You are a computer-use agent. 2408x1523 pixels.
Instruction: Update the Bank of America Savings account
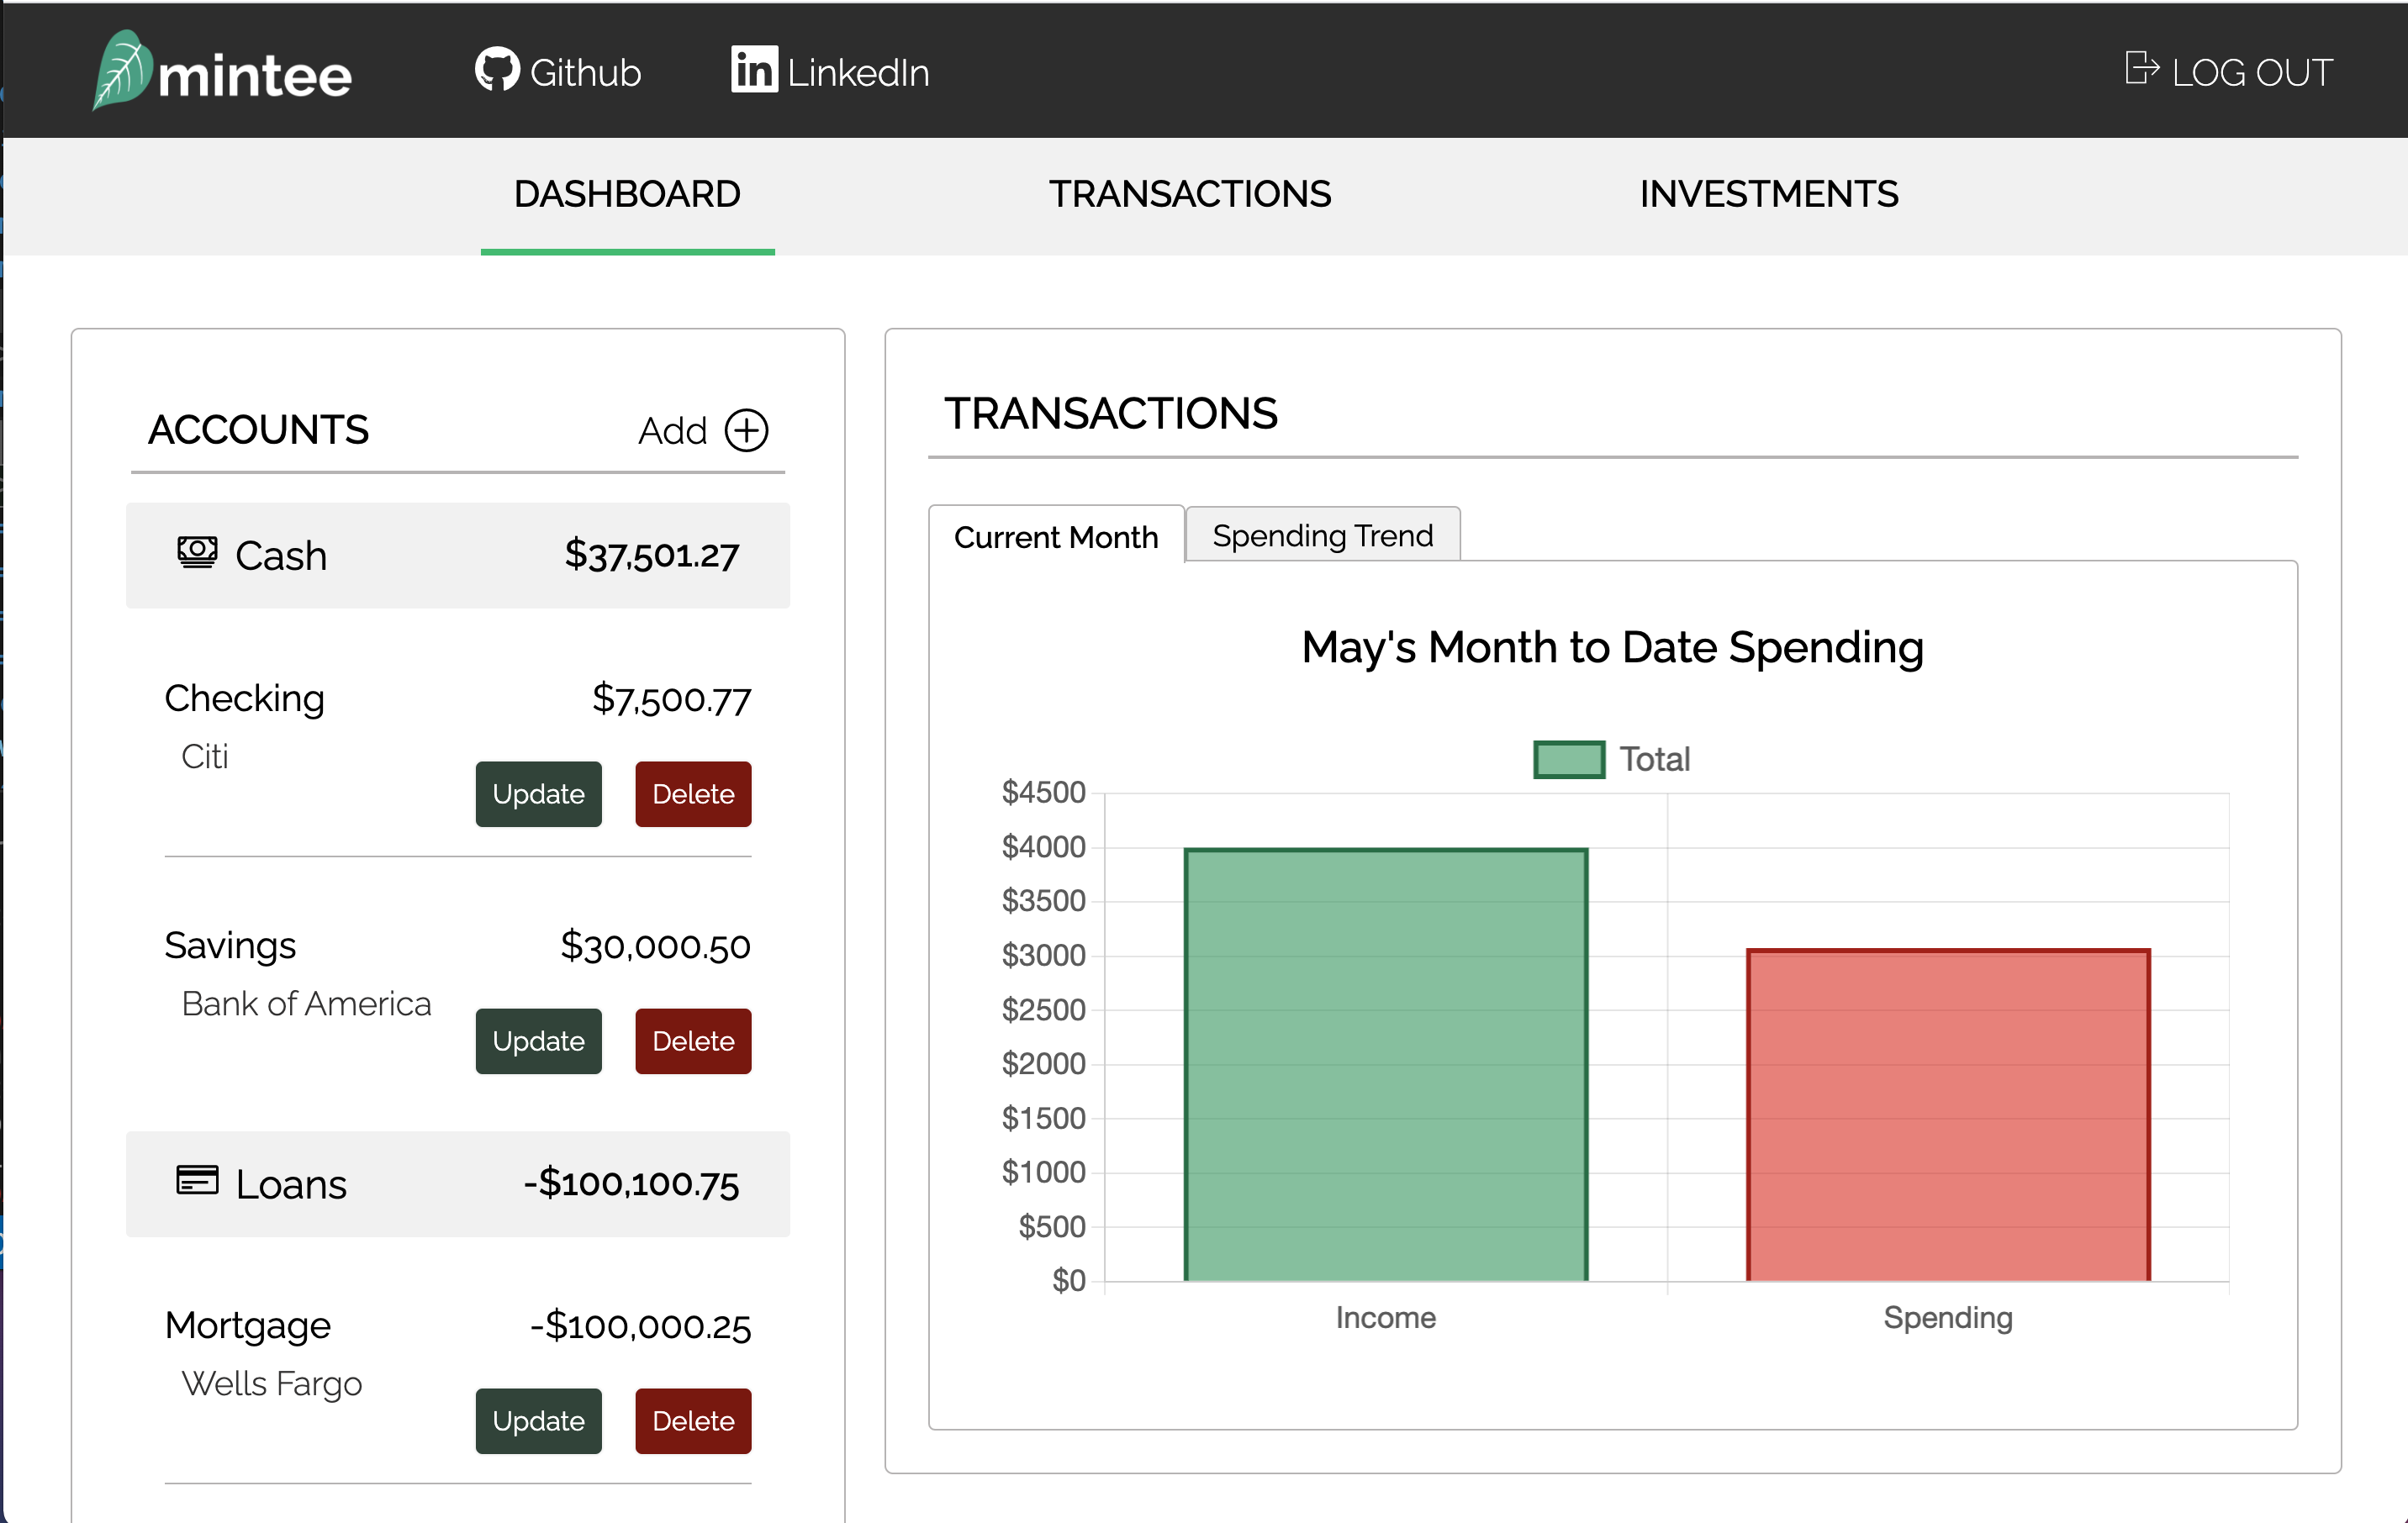538,1041
